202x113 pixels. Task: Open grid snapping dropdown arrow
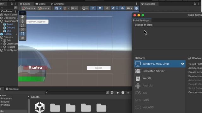point(60,8)
